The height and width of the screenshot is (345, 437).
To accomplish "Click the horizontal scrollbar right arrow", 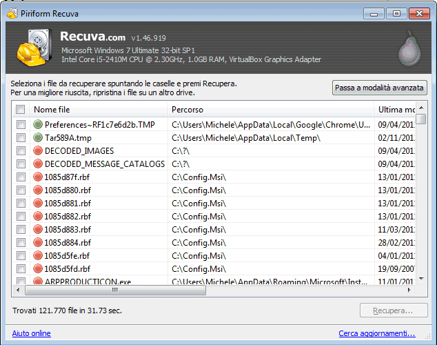I will [x=409, y=290].
